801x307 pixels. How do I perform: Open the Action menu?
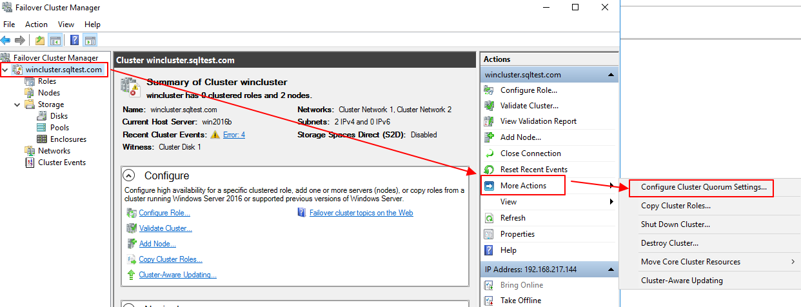pos(37,25)
